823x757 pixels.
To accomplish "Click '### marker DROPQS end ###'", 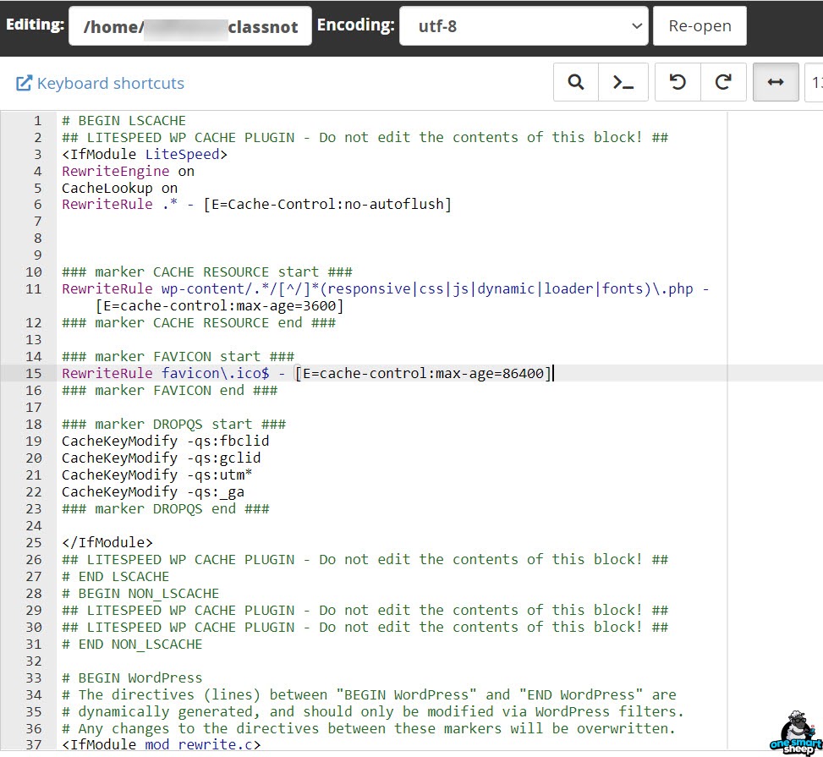I will click(x=165, y=508).
